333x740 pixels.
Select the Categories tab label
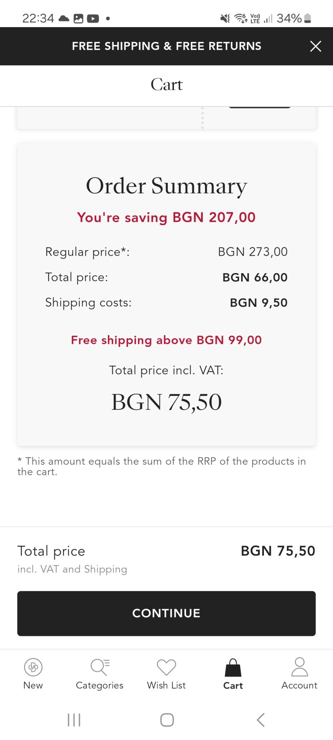click(100, 685)
